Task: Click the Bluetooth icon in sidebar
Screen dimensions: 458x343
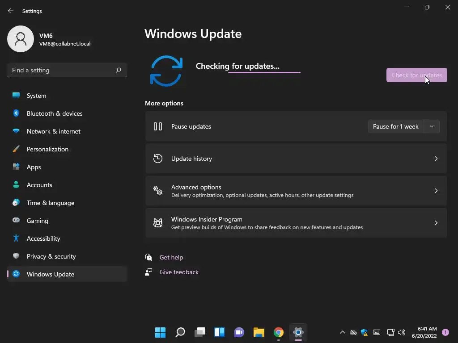Action: pyautogui.click(x=16, y=113)
